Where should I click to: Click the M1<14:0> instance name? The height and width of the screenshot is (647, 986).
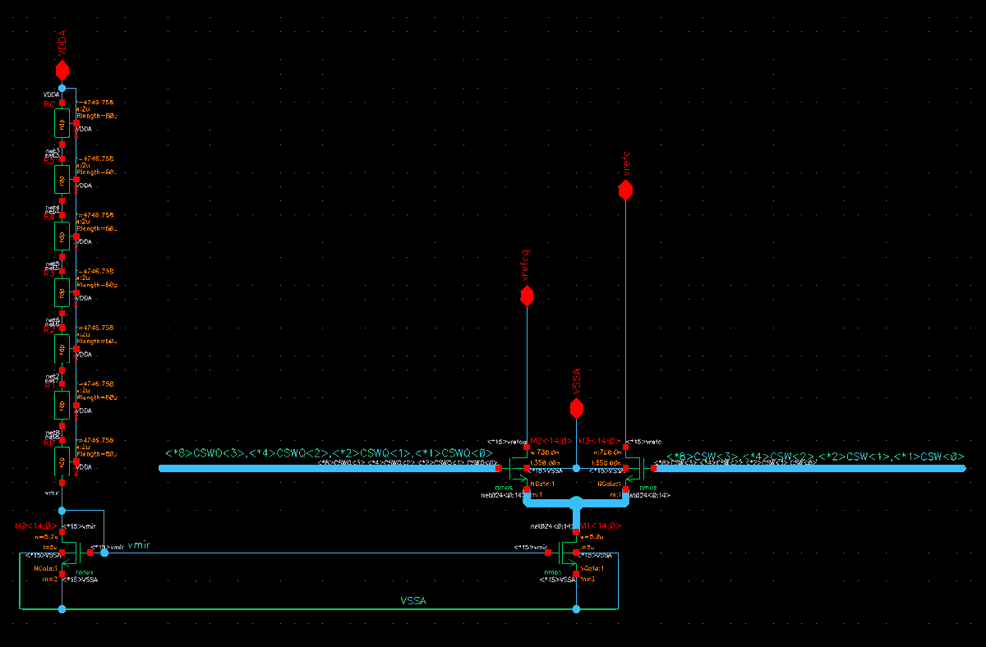pos(601,525)
